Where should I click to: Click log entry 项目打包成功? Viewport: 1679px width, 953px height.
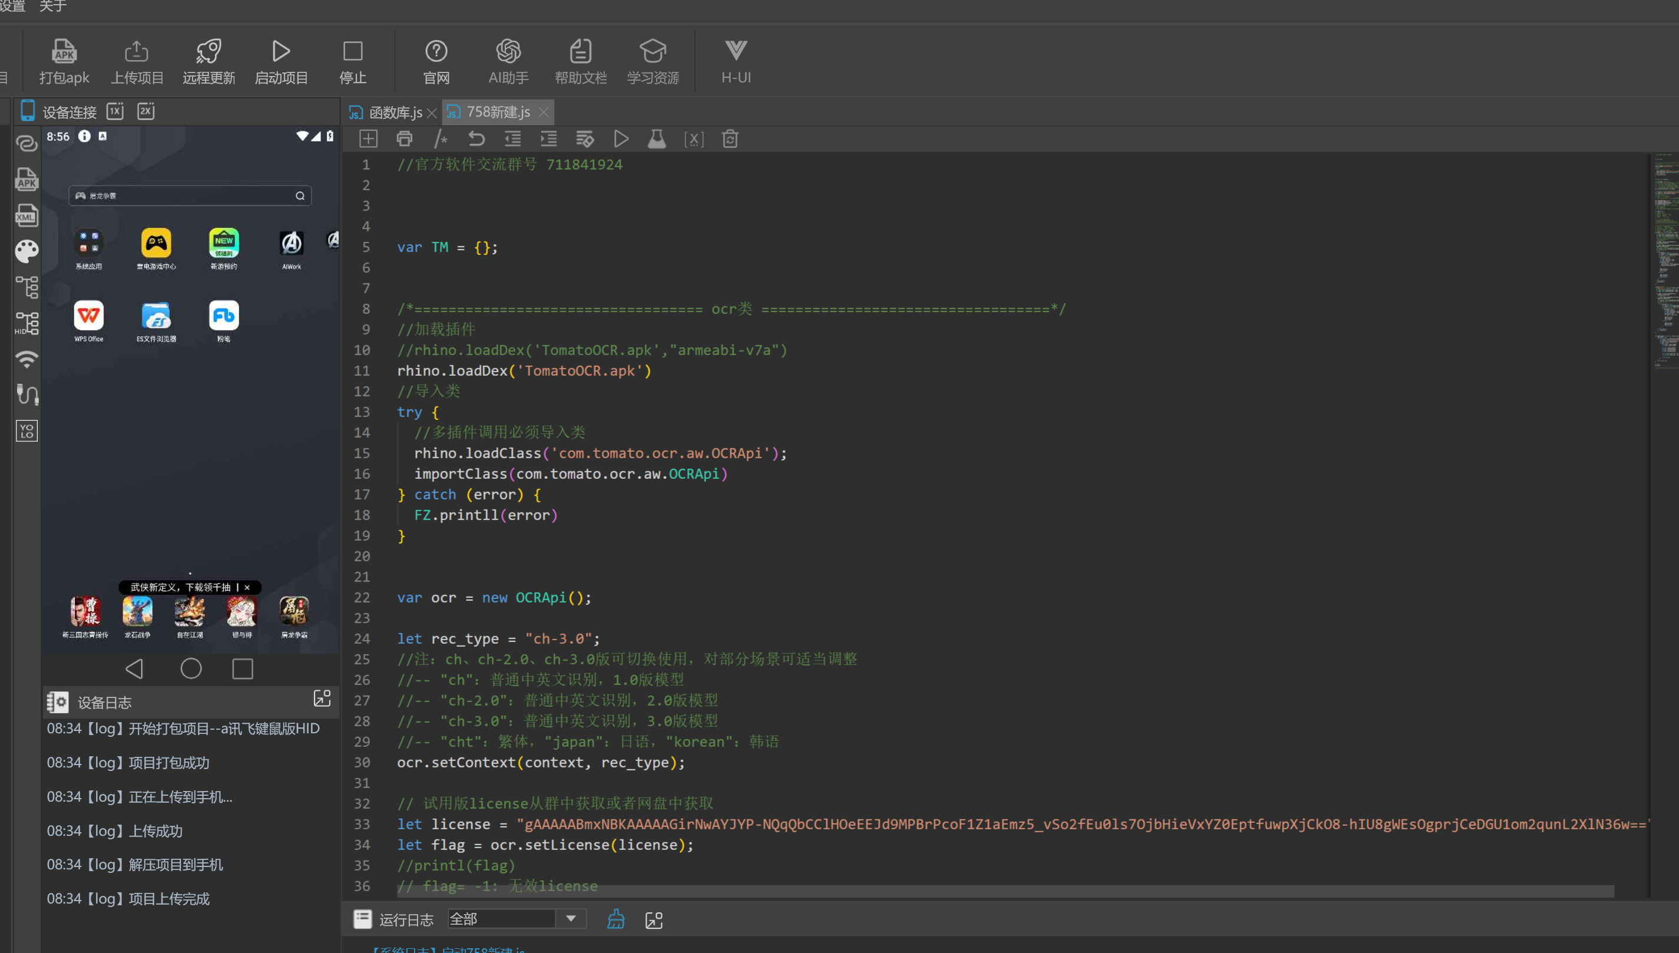pos(128,763)
